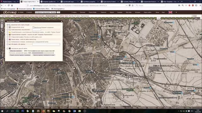Save page to Pocket icon
This screenshot has height=113, width=202.
130,5
